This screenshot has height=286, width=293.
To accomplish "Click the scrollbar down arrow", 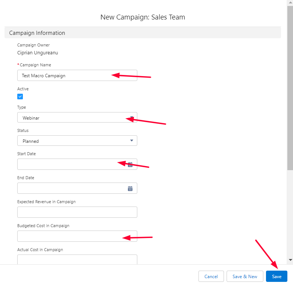I will [290, 259].
